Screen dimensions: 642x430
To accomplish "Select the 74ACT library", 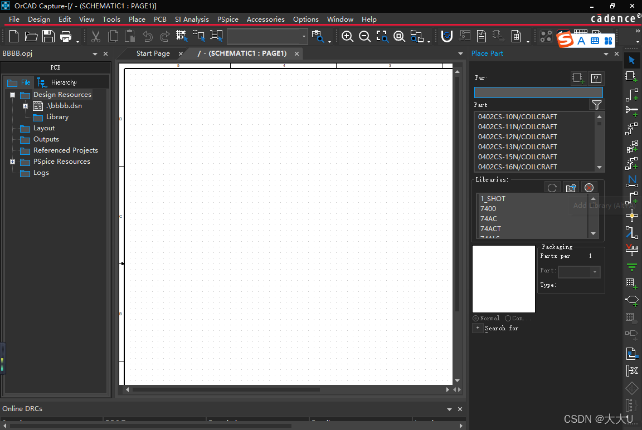I will point(490,229).
